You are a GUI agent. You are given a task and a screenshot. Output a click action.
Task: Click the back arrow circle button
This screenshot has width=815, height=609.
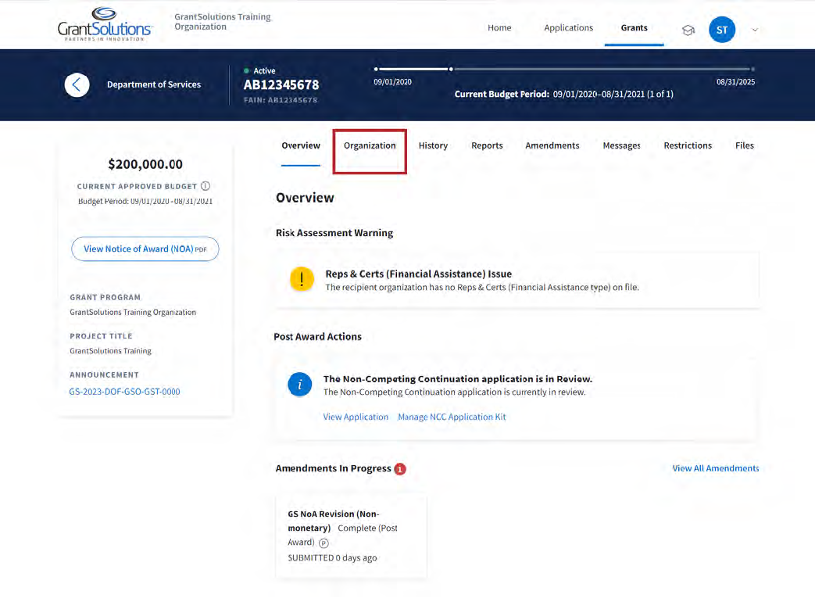click(x=77, y=84)
